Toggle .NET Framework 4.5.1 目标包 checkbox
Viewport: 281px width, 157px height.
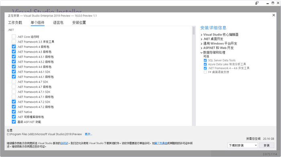pyautogui.click(x=14, y=57)
